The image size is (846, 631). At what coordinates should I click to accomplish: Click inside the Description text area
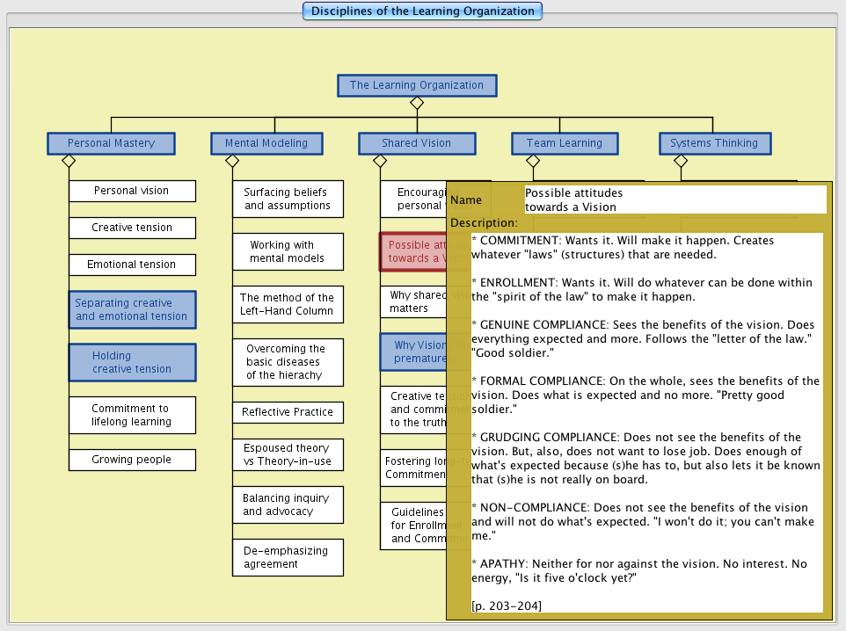pyautogui.click(x=646, y=422)
